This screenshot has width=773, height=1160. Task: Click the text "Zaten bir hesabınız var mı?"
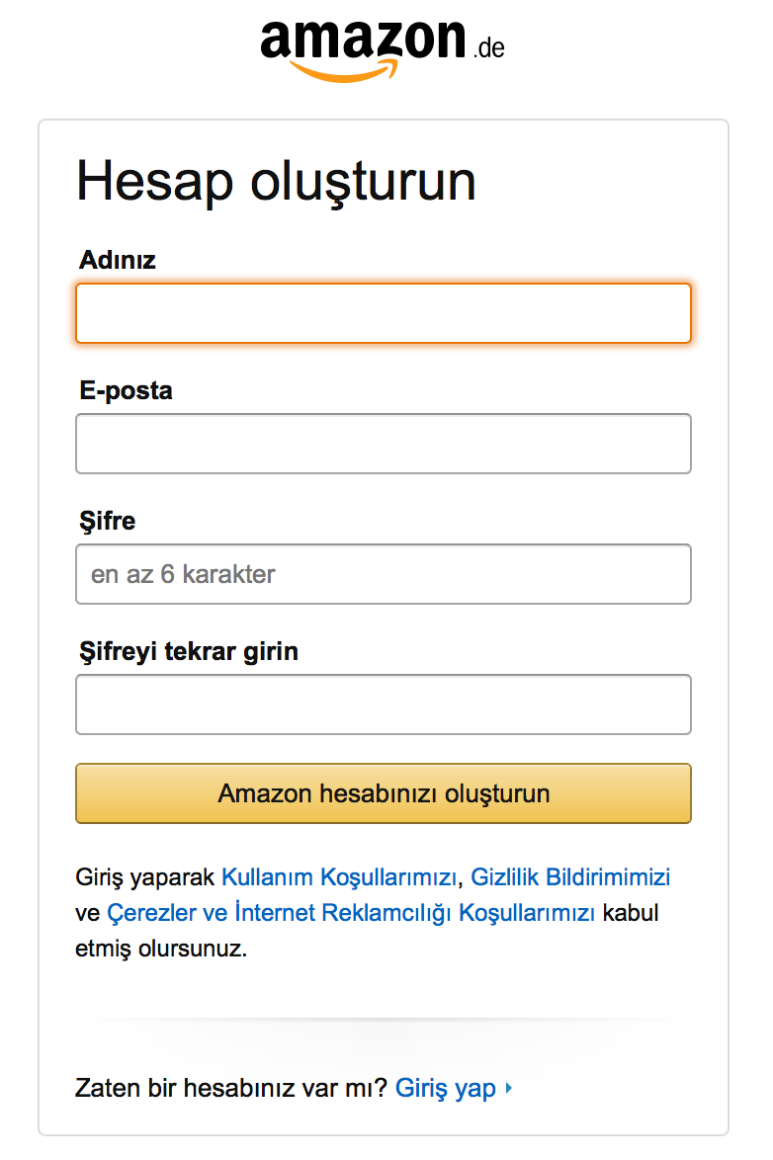(229, 1088)
